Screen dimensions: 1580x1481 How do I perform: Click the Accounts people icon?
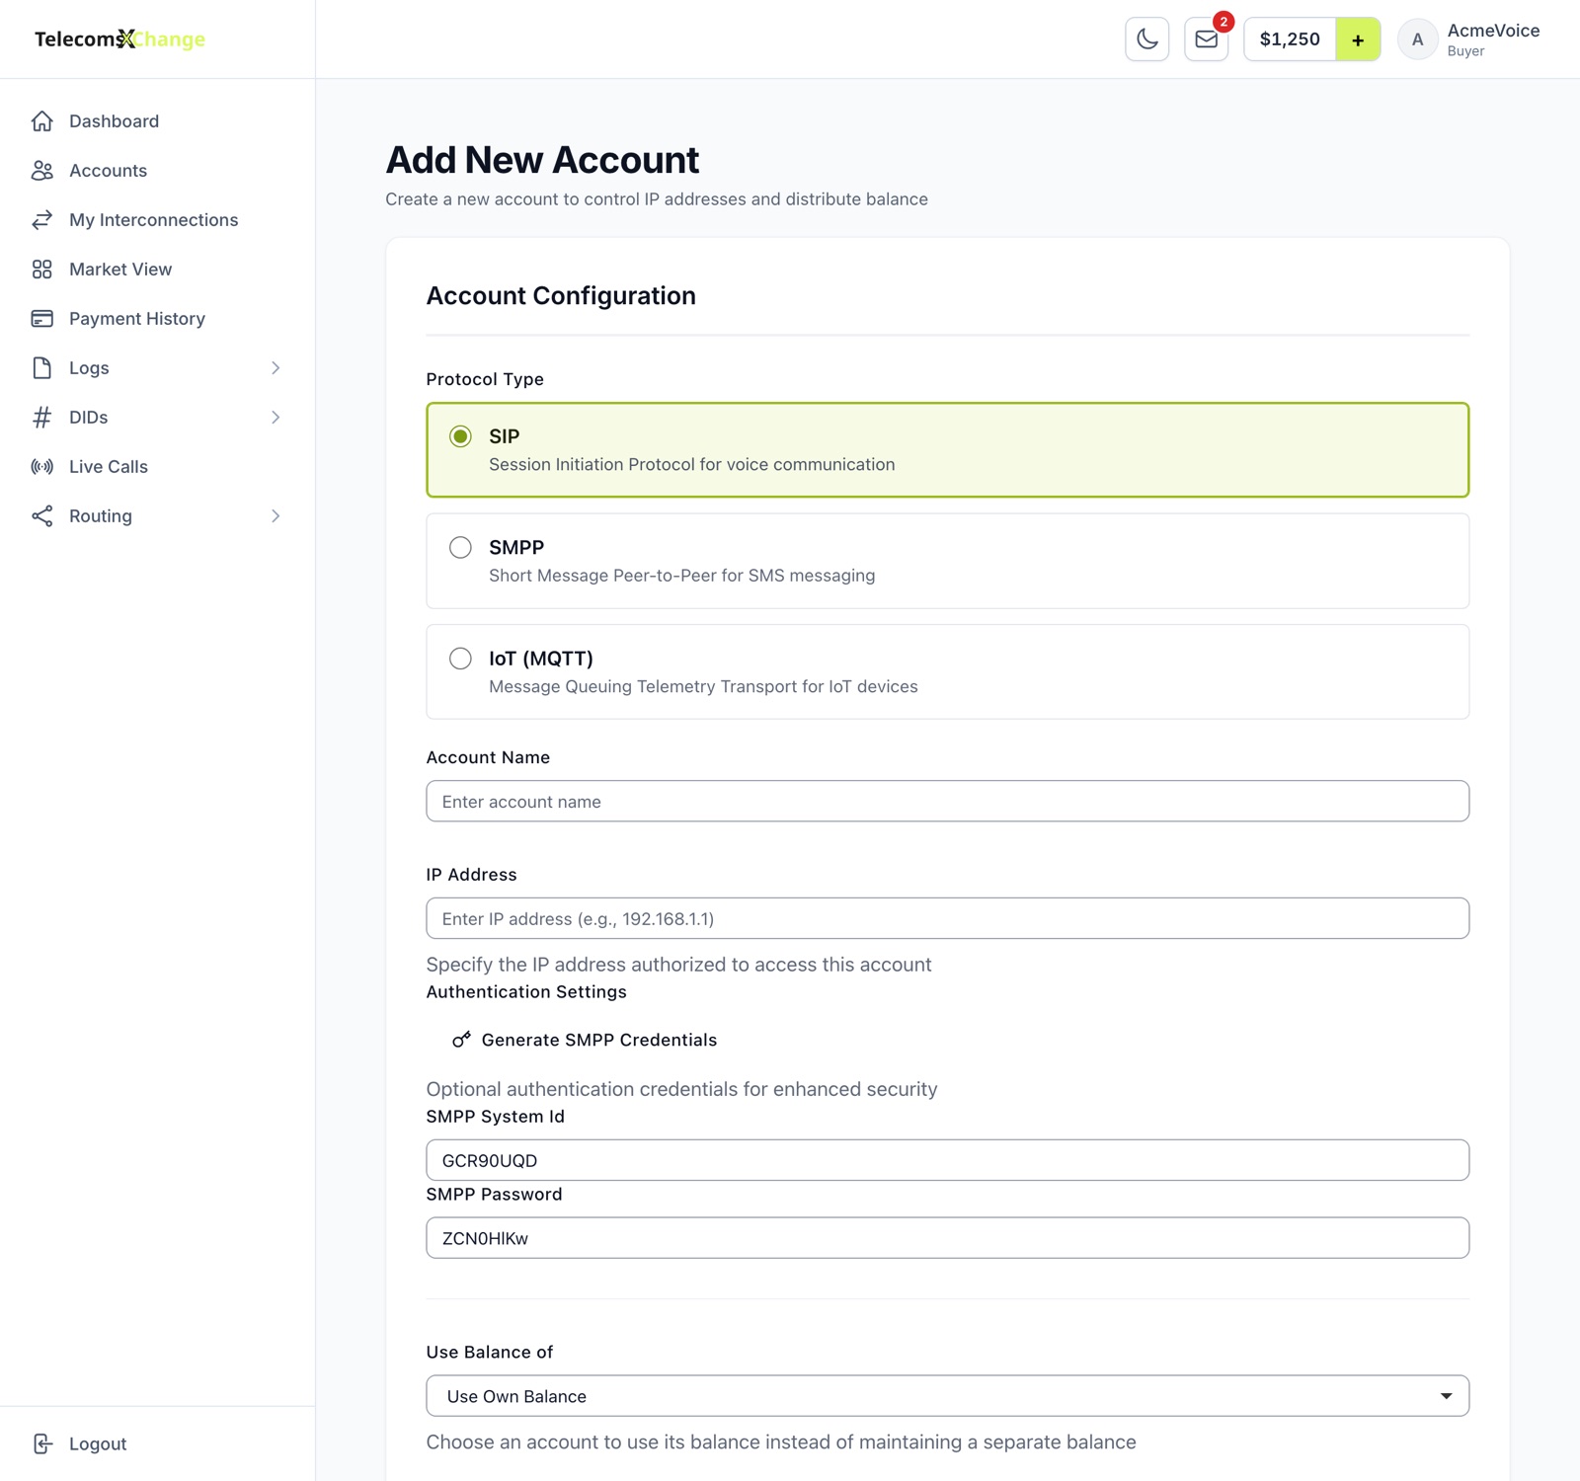coord(41,171)
